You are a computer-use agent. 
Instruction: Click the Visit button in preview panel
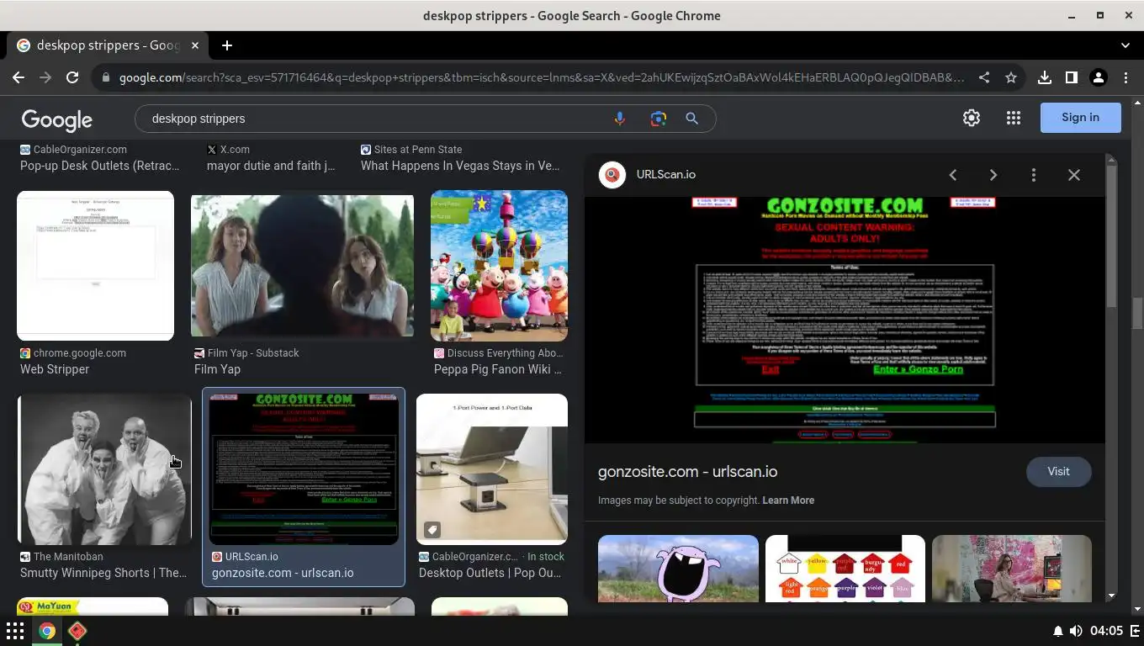(x=1058, y=472)
